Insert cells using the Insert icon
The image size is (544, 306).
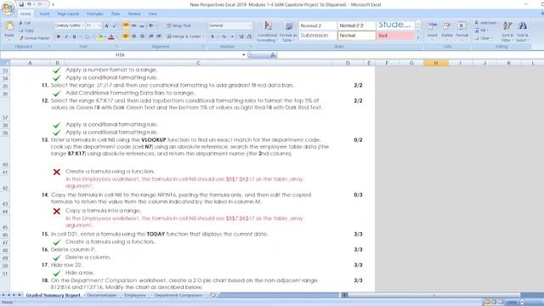[x=433, y=30]
